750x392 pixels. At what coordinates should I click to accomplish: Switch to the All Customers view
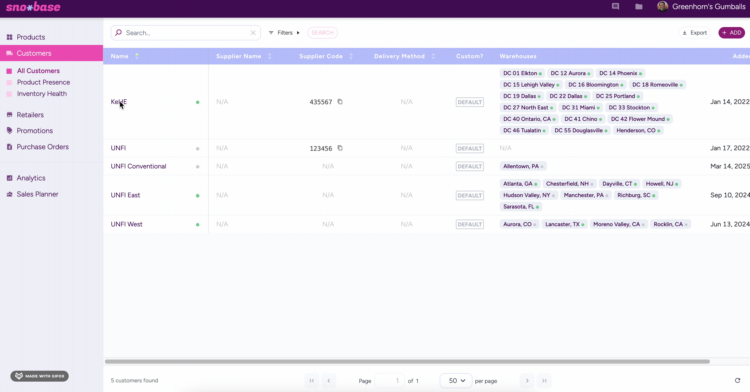pyautogui.click(x=39, y=71)
